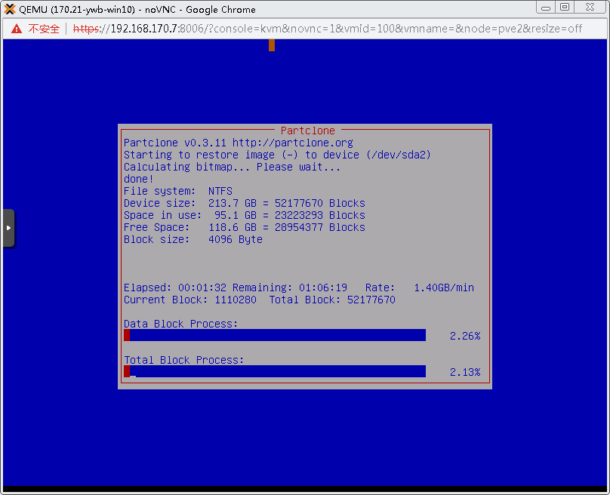Click the 'Device size: 213.7 GB' line
This screenshot has width=610, height=495.
point(245,204)
